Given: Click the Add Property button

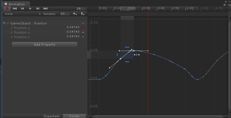Looking at the screenshot, I should tap(45, 45).
